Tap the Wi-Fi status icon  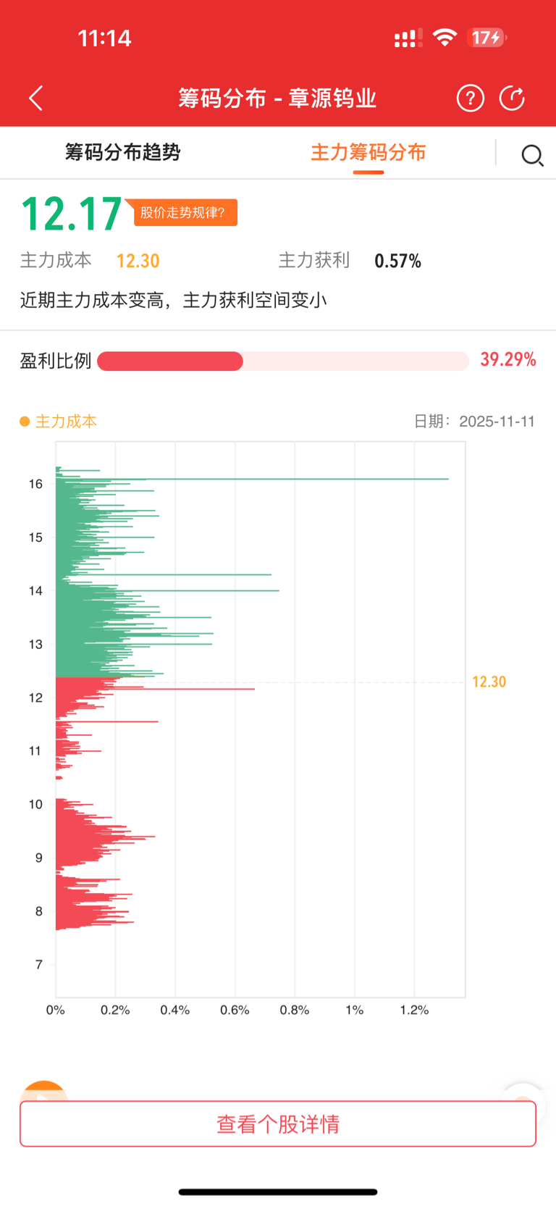tap(445, 38)
